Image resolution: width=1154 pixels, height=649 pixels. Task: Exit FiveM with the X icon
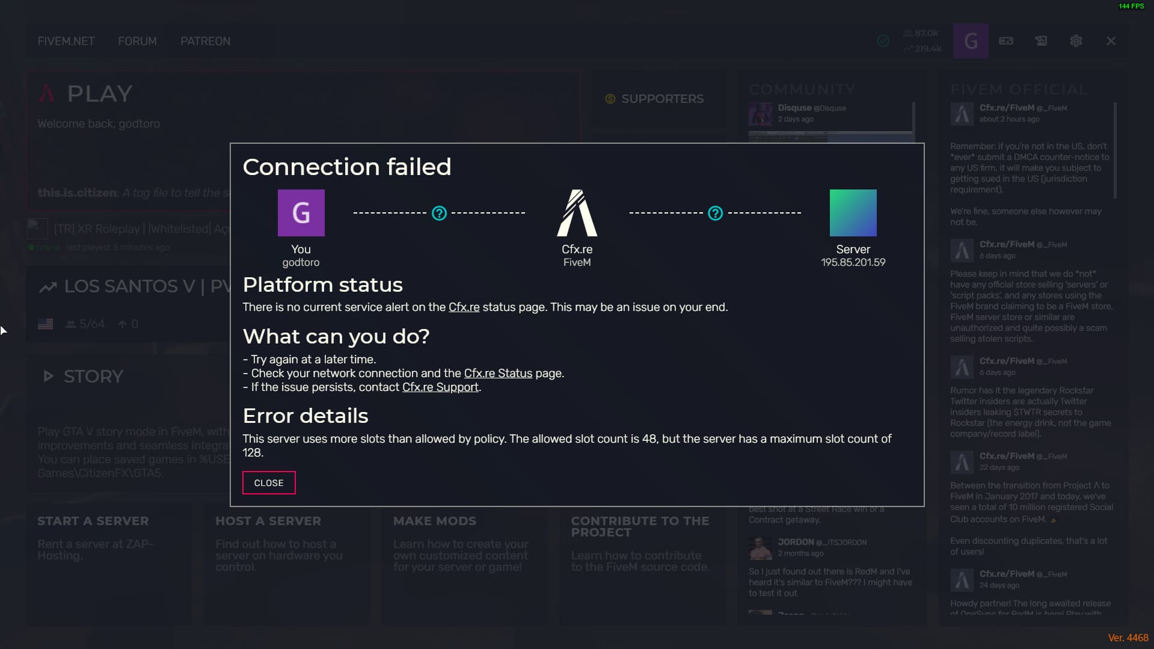(1111, 41)
